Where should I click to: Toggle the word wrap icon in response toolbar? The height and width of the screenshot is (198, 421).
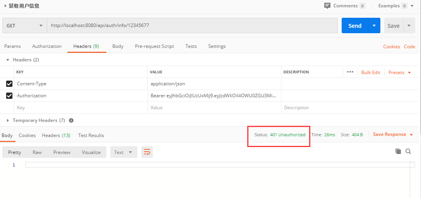click(147, 152)
